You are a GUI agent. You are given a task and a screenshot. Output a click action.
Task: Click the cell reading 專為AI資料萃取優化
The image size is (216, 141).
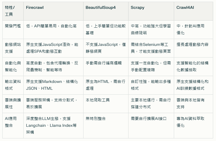(190, 122)
